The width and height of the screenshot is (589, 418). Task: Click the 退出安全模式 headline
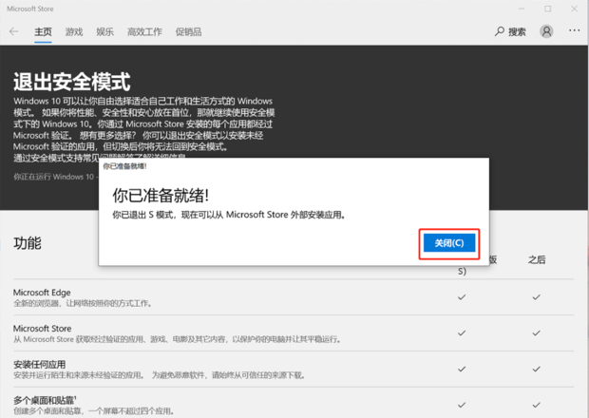[72, 82]
